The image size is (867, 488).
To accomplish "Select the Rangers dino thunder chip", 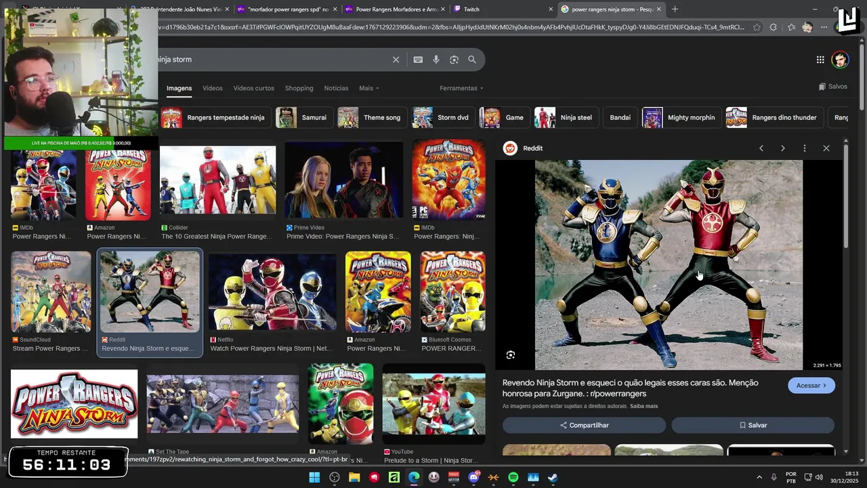I will click(x=774, y=118).
